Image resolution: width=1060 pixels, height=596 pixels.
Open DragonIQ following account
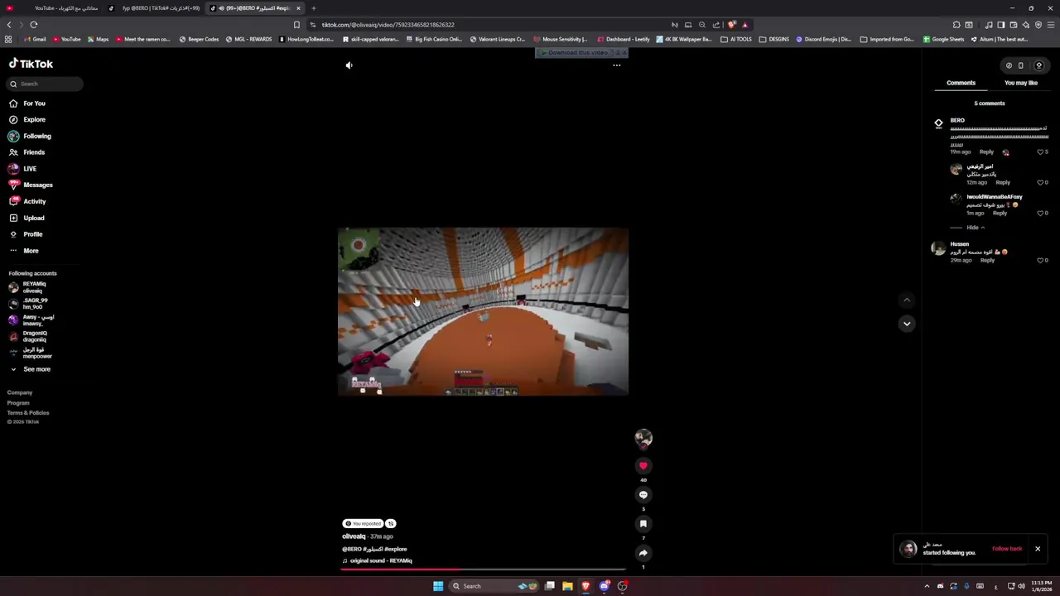pyautogui.click(x=33, y=336)
